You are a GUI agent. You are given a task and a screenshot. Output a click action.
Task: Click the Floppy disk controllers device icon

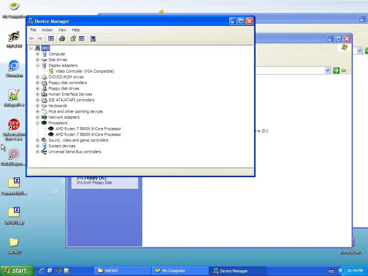click(x=44, y=83)
